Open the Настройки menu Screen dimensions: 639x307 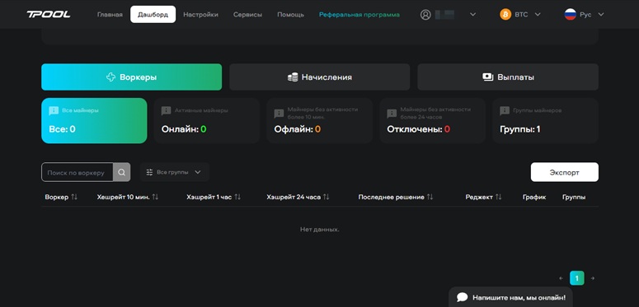[200, 15]
